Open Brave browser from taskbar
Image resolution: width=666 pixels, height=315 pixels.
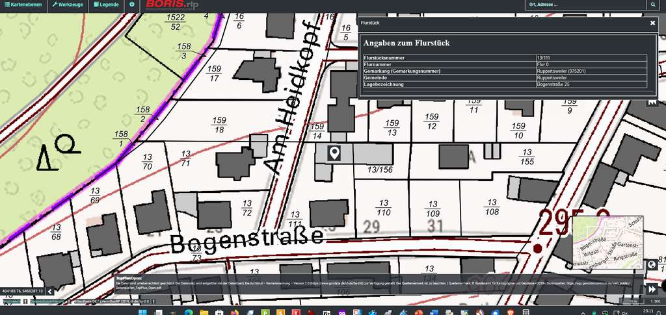tap(511, 312)
